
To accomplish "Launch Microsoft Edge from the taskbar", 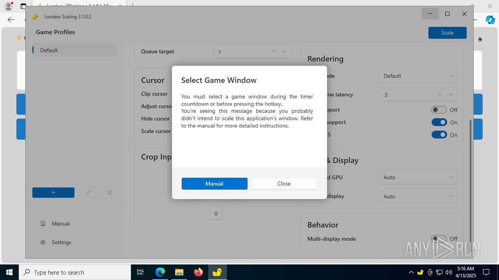I will click(x=160, y=272).
